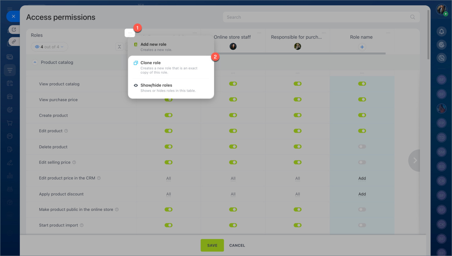Click the green SAVE button
Image resolution: width=452 pixels, height=256 pixels.
pyautogui.click(x=212, y=245)
